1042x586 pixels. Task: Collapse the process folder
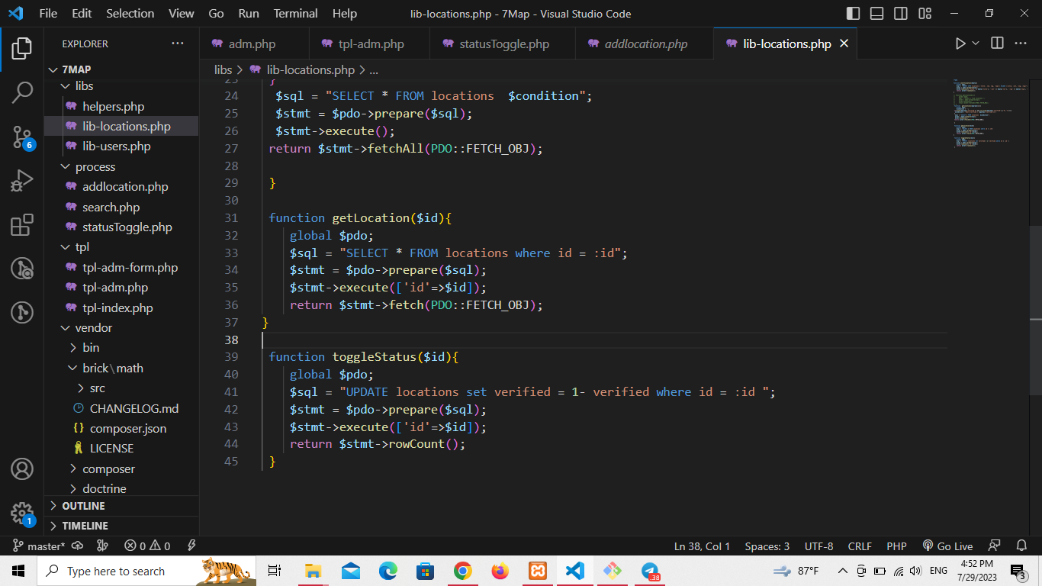point(122,166)
